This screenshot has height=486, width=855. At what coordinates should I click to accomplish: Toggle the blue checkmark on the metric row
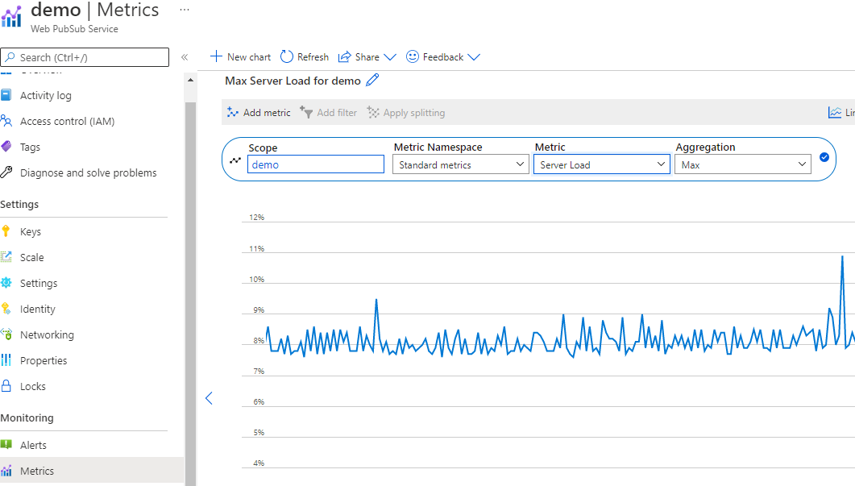824,157
